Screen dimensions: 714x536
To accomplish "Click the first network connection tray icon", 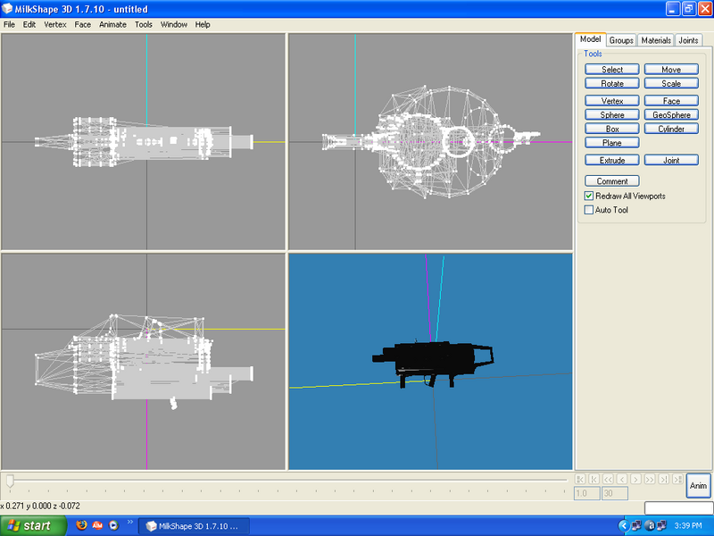I will click(x=636, y=525).
